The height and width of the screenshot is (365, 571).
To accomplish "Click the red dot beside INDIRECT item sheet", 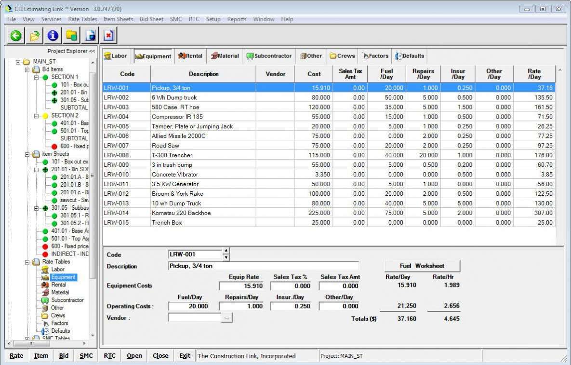I will click(x=45, y=254).
